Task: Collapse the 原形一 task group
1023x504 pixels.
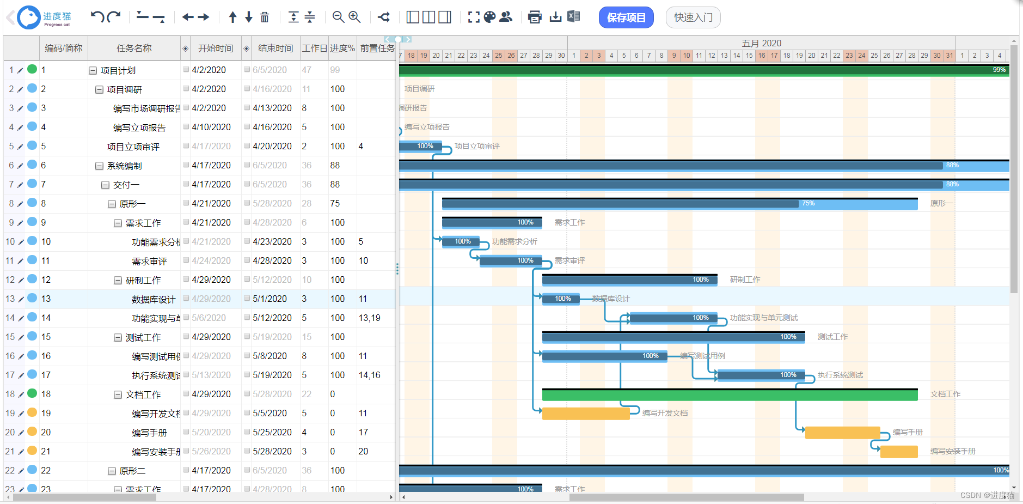Action: (112, 204)
